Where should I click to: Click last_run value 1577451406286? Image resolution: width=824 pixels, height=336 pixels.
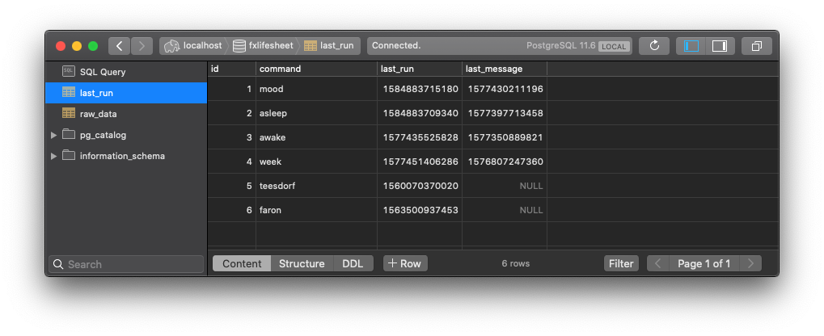[x=420, y=162]
